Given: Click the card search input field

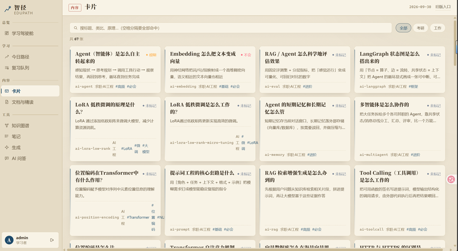Looking at the screenshot, I should pyautogui.click(x=231, y=28).
